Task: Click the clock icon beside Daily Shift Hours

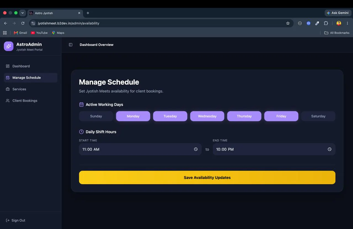Action: 81,132
